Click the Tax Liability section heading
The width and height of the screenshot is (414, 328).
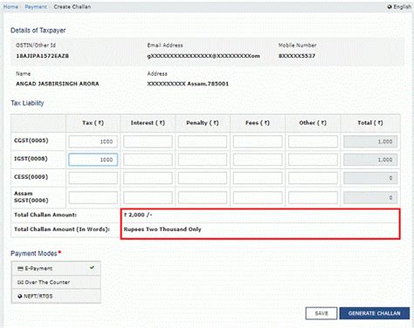(x=27, y=103)
